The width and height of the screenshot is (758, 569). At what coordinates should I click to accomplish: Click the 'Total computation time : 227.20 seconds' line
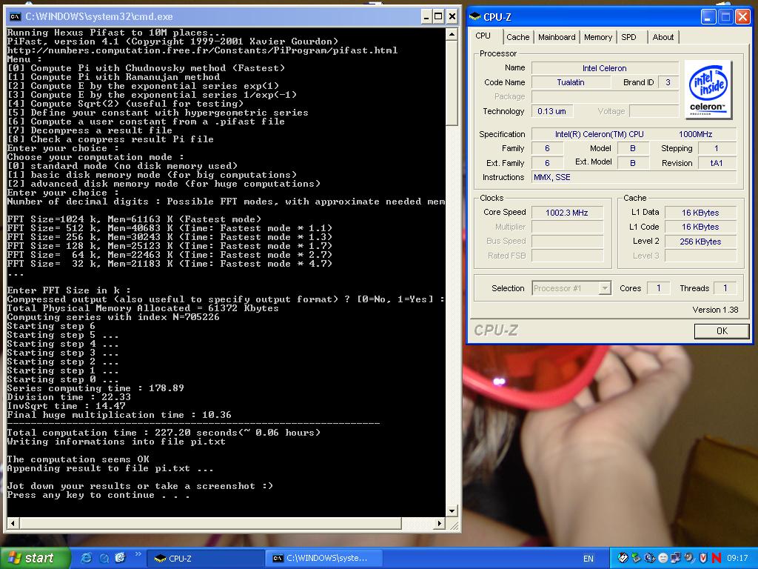(164, 433)
